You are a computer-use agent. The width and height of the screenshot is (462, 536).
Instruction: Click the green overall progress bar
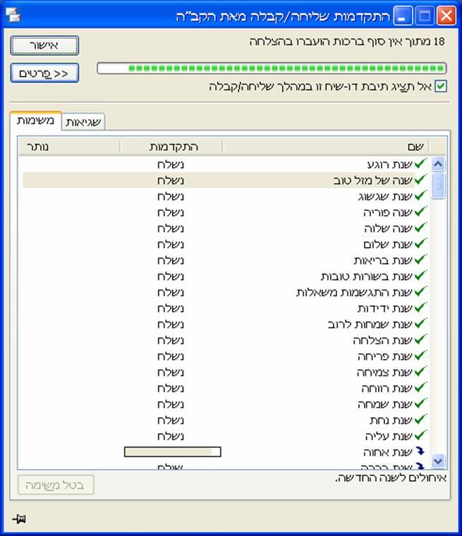point(272,68)
